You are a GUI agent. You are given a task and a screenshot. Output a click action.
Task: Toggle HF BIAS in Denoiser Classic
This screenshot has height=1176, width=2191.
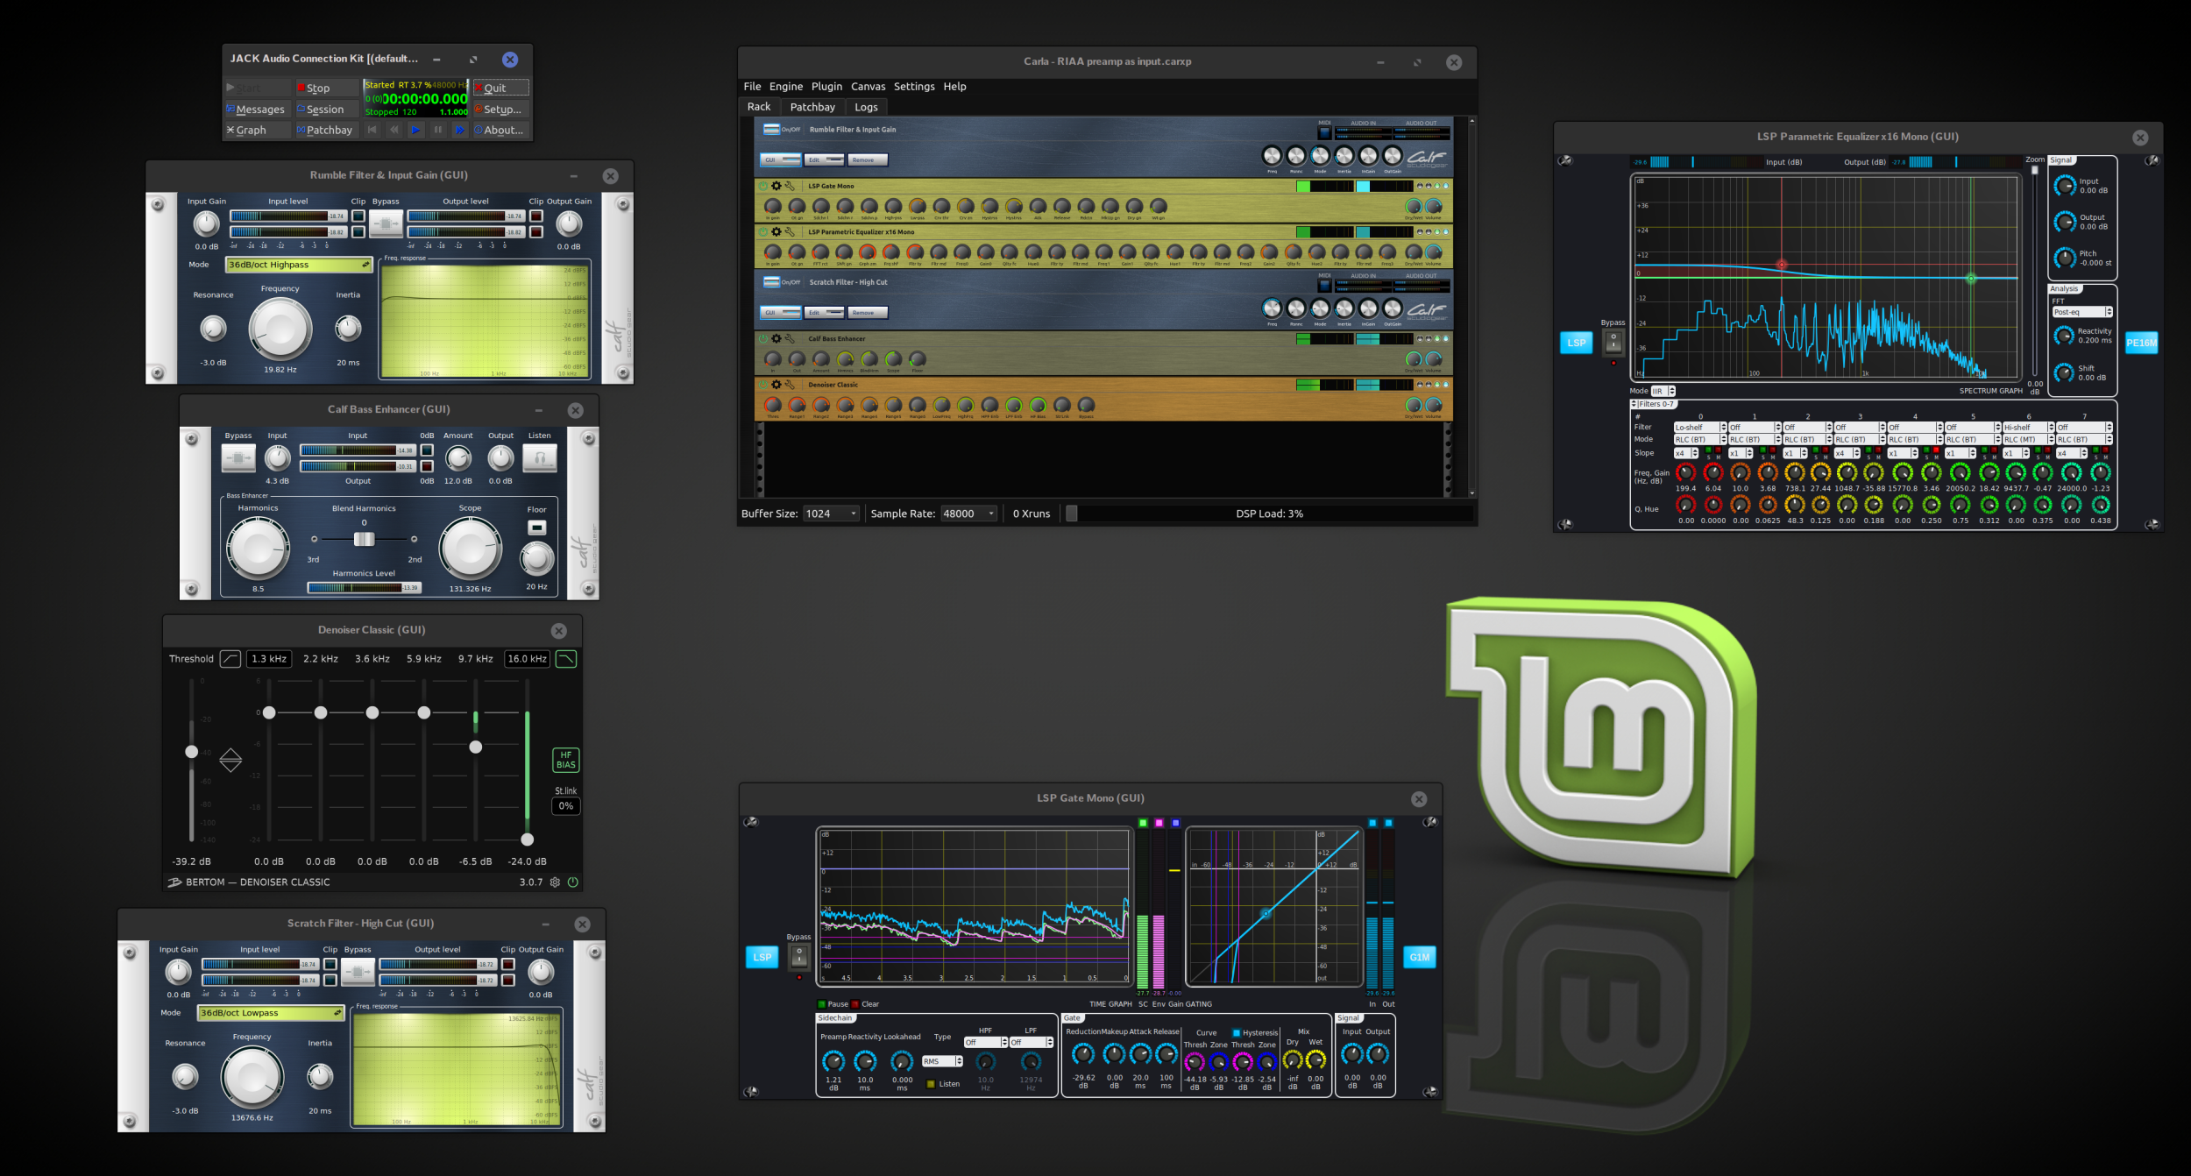pyautogui.click(x=566, y=760)
